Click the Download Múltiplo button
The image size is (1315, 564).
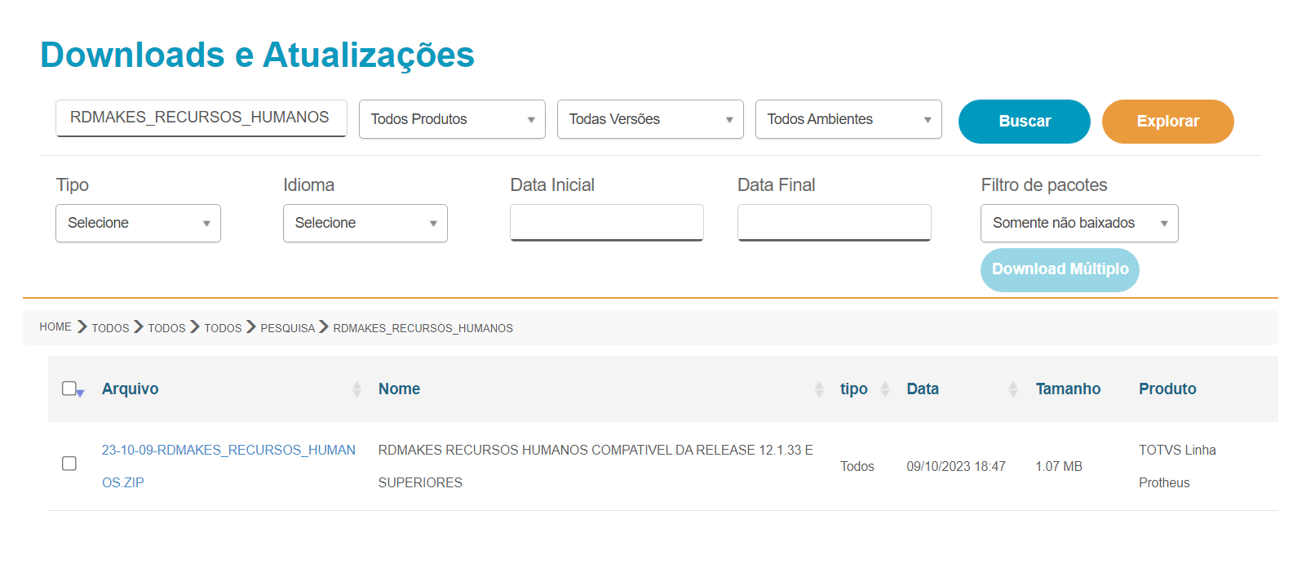(x=1060, y=270)
